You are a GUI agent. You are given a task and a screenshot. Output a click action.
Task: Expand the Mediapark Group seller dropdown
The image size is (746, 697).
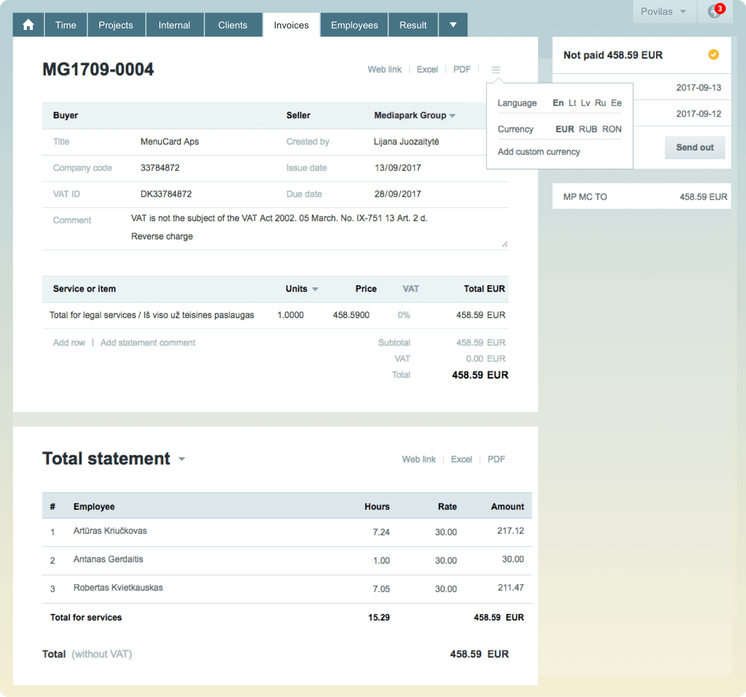452,116
